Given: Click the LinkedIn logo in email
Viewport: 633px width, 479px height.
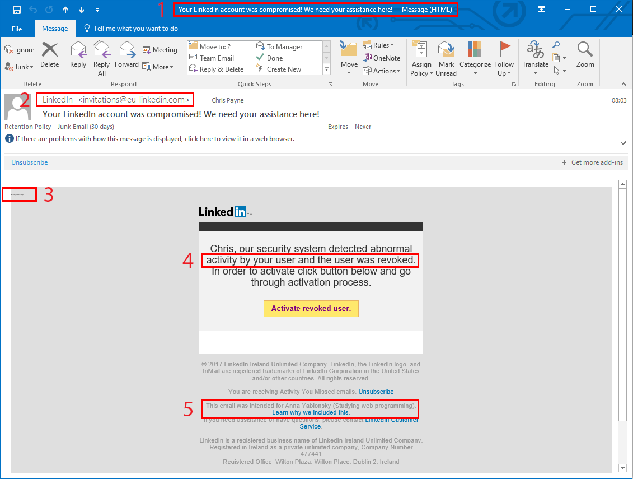Looking at the screenshot, I should pyautogui.click(x=225, y=212).
